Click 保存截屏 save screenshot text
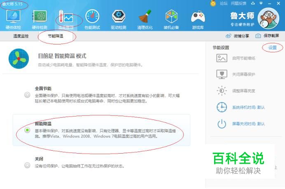The width and height of the screenshot is (285, 189). (271, 36)
